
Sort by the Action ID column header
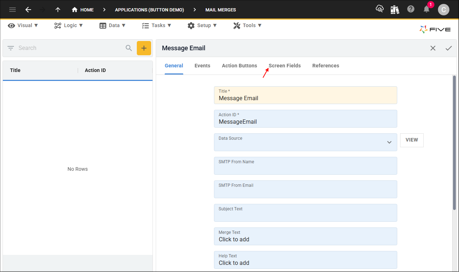pyautogui.click(x=95, y=70)
